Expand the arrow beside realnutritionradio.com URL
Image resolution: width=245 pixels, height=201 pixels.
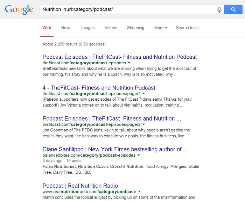tap(139, 192)
